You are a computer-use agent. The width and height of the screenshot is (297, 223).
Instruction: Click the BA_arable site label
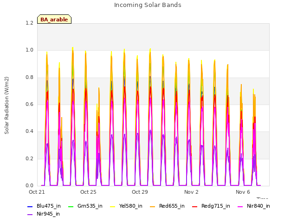coord(54,20)
